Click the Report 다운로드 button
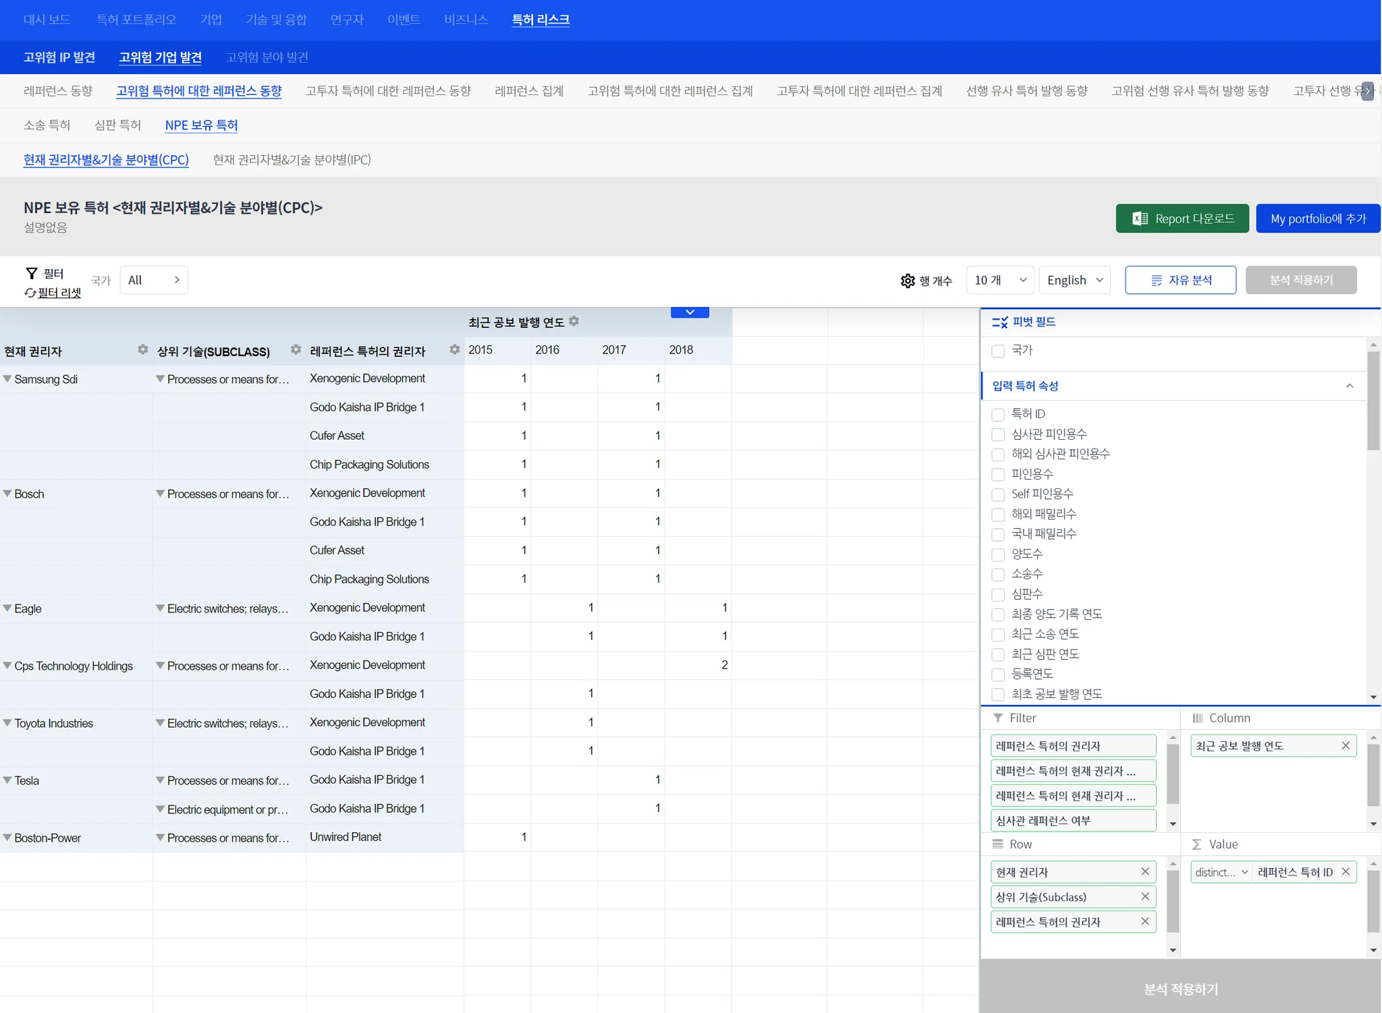1382x1013 pixels. click(1182, 219)
